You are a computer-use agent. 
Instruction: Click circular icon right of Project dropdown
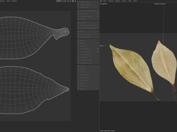coord(70,1)
